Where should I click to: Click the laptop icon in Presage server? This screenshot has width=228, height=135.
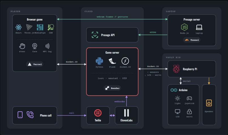(199, 27)
